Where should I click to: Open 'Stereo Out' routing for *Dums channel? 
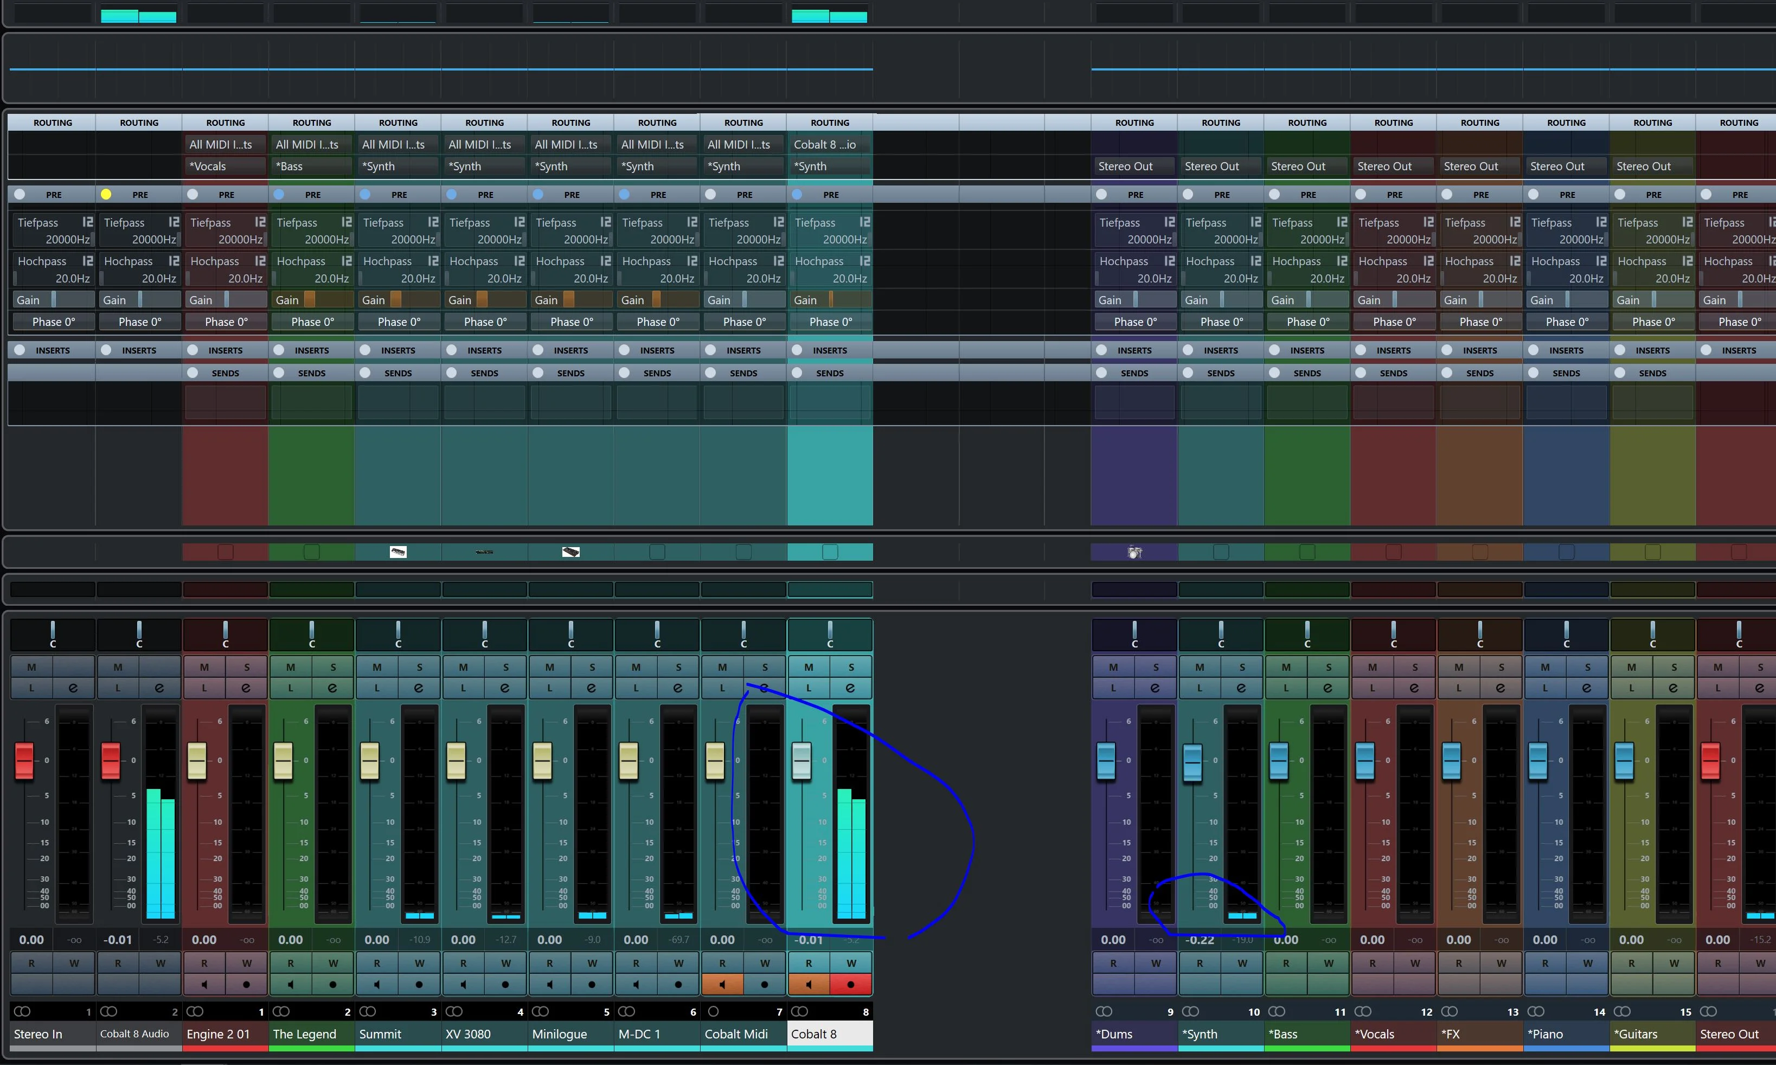pos(1134,166)
